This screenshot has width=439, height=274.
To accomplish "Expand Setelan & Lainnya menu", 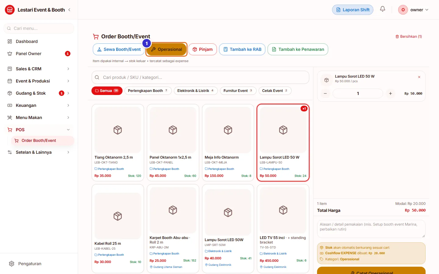I will (39, 152).
